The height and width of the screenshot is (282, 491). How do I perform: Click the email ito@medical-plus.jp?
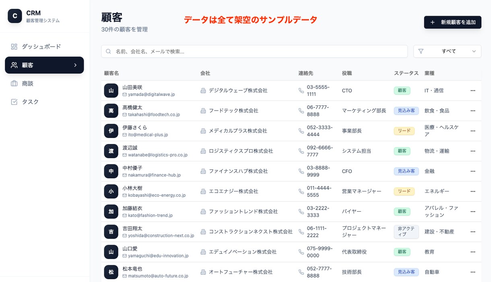(148, 135)
